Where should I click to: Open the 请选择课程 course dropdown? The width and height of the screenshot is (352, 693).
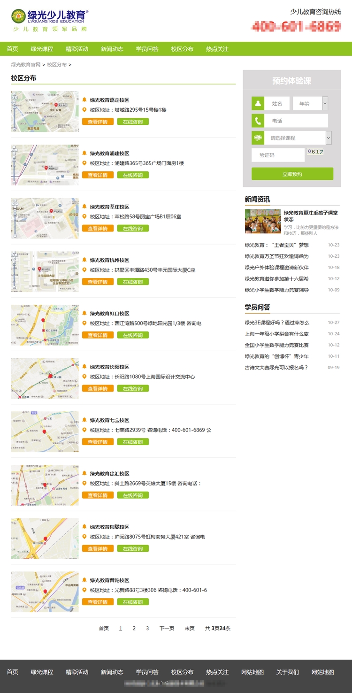click(x=298, y=138)
